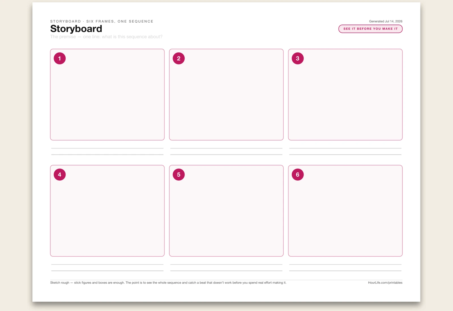
Task: Click the number 2 frame badge
Action: pos(179,58)
